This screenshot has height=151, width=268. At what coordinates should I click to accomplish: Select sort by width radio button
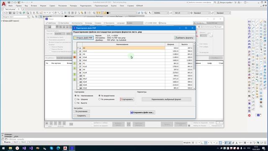(75, 99)
